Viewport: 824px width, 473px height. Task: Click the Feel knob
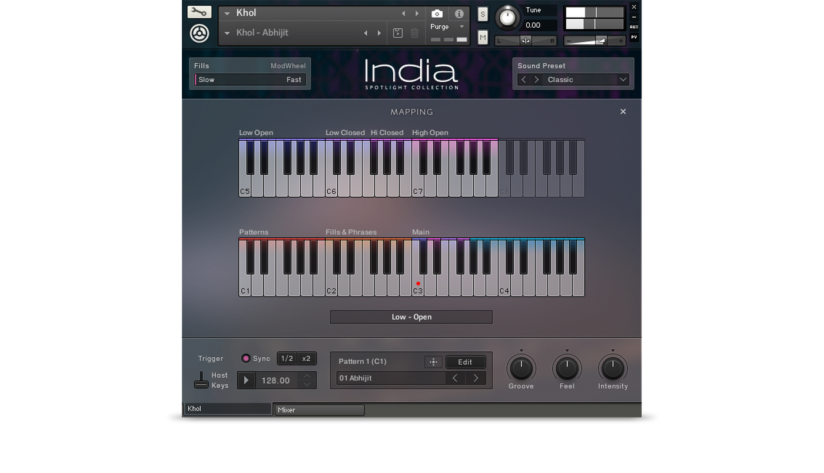pyautogui.click(x=567, y=368)
